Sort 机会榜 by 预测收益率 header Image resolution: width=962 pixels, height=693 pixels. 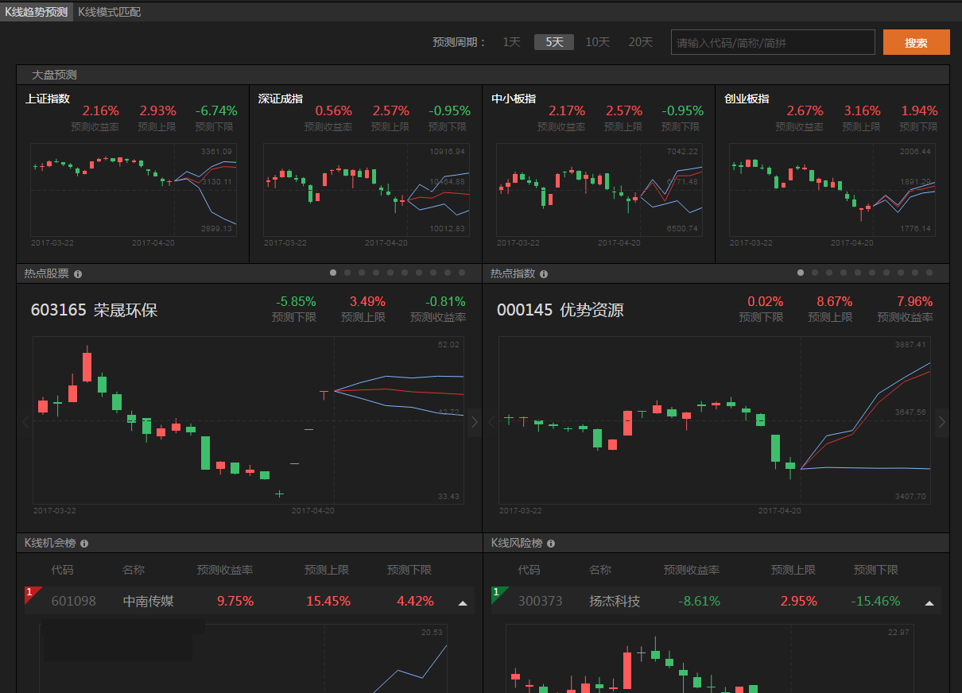click(x=225, y=570)
